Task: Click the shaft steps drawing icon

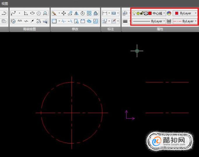Action: 45,21
